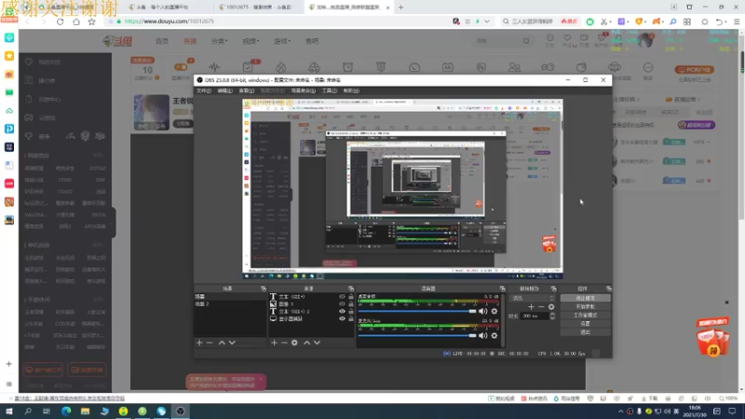
Task: Move source down using the down arrow in Sources panel
Action: (317, 343)
